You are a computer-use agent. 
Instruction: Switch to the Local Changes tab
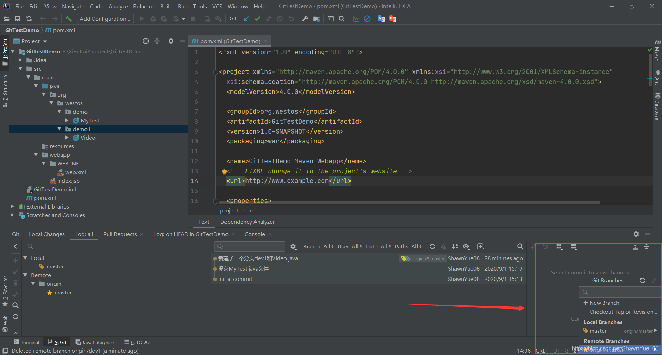(x=47, y=234)
